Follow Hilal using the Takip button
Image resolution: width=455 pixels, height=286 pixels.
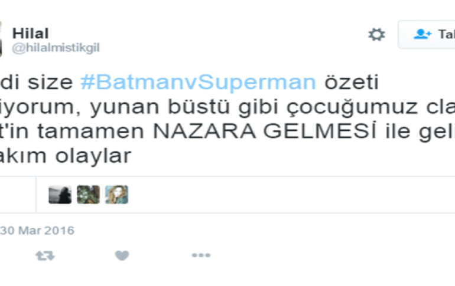(427, 34)
